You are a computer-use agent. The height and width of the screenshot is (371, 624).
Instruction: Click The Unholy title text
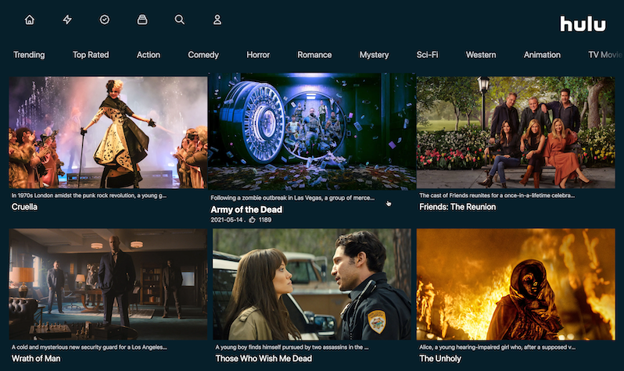(x=440, y=359)
